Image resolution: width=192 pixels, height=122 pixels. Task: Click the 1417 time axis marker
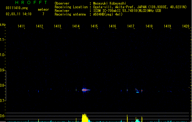(x=131, y=26)
